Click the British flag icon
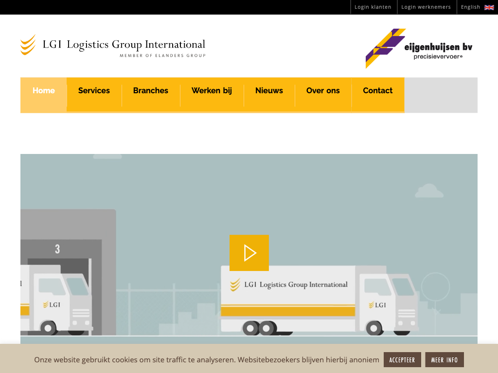Screen dimensions: 498x373 click(x=489, y=7)
